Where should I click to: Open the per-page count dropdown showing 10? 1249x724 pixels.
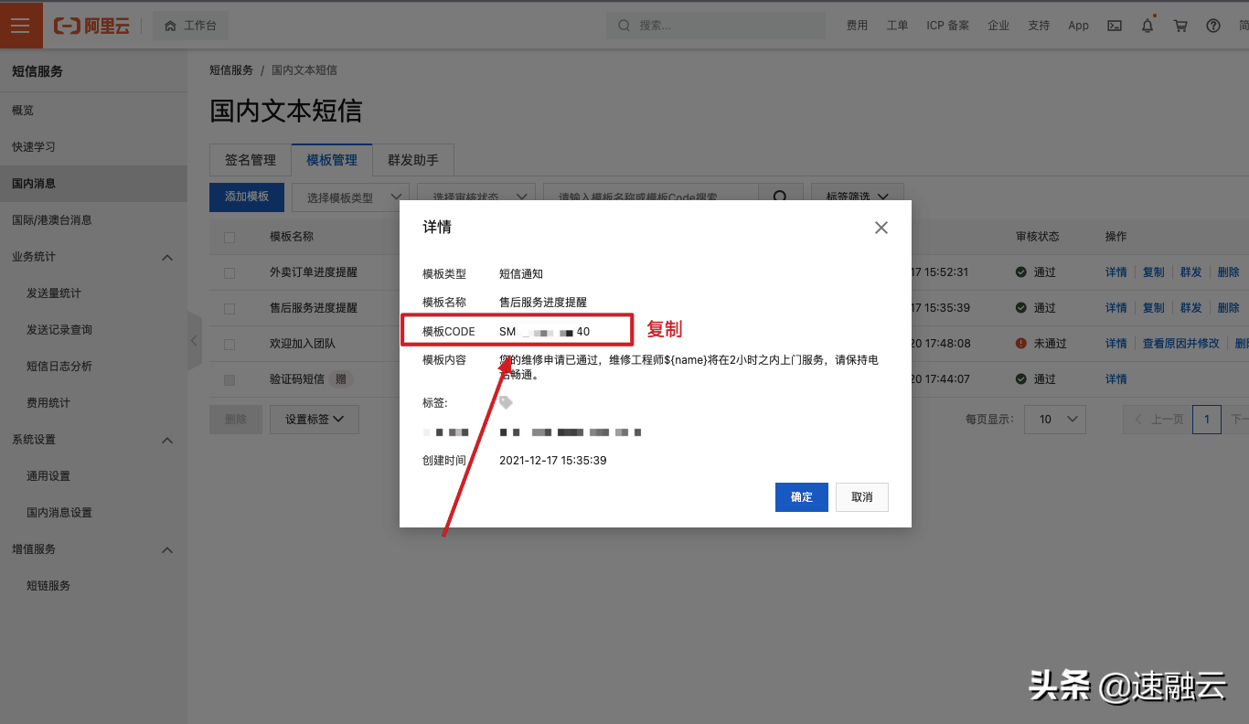(x=1054, y=420)
